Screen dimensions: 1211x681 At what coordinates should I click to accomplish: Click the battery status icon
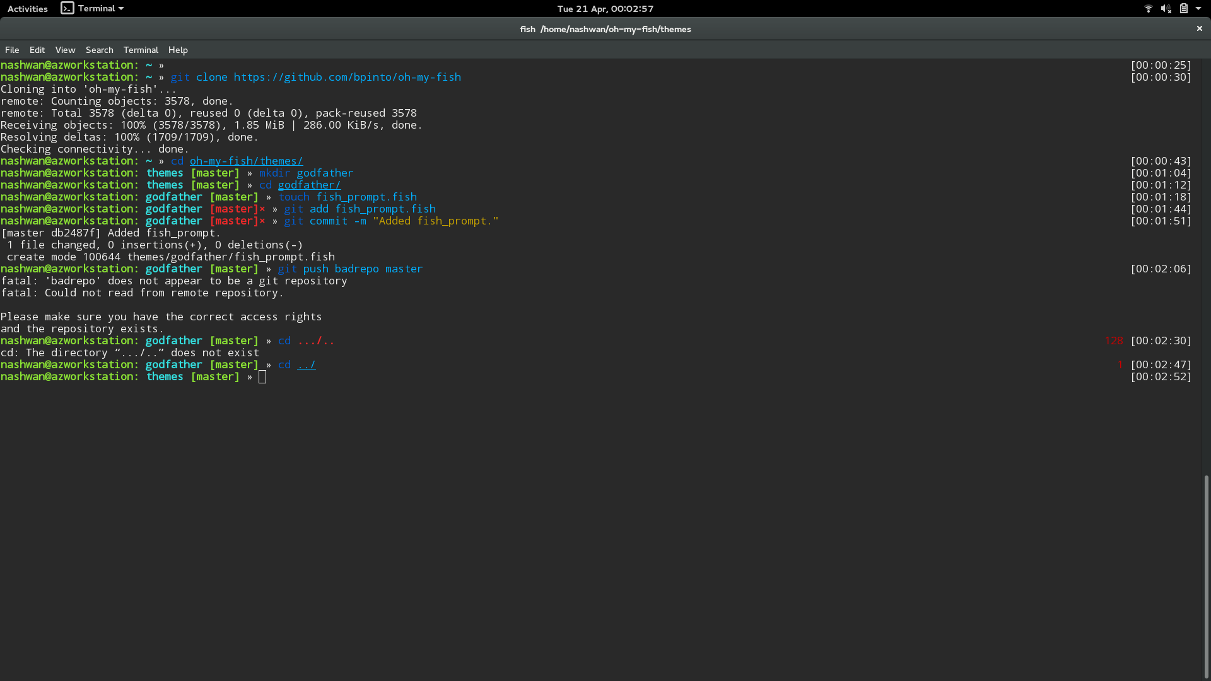tap(1184, 9)
